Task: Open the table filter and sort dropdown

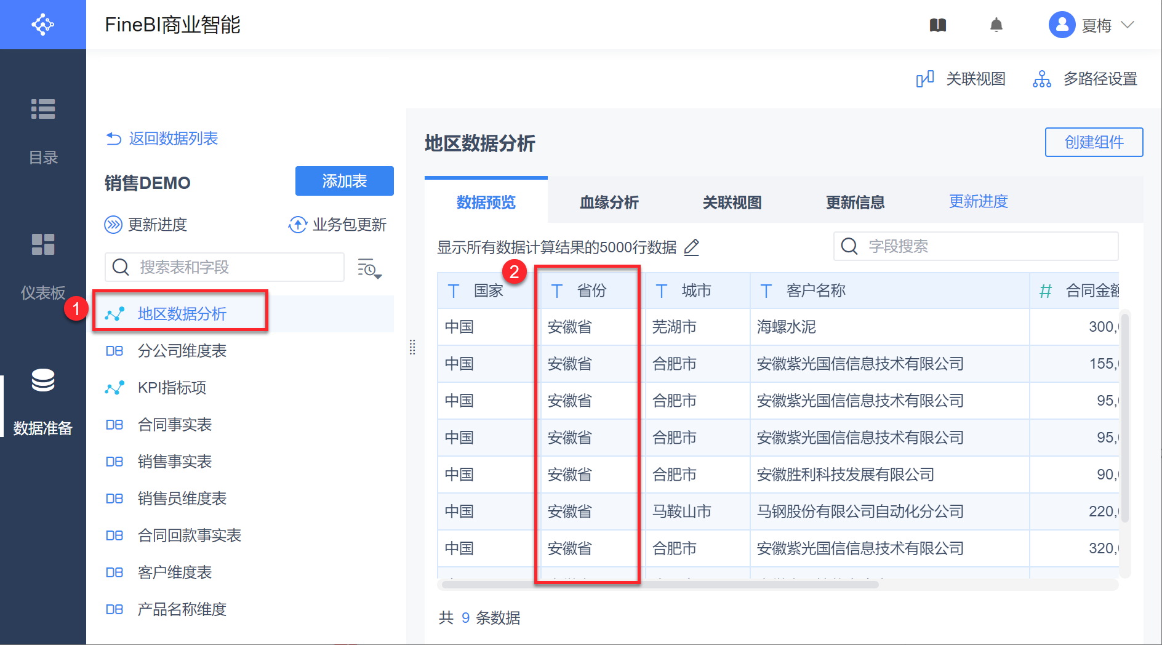Action: point(370,268)
